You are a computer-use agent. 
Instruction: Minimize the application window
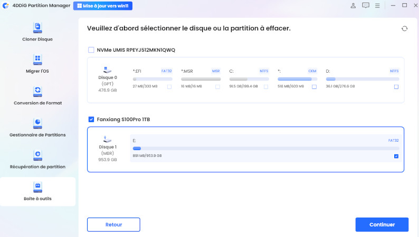pos(393,6)
